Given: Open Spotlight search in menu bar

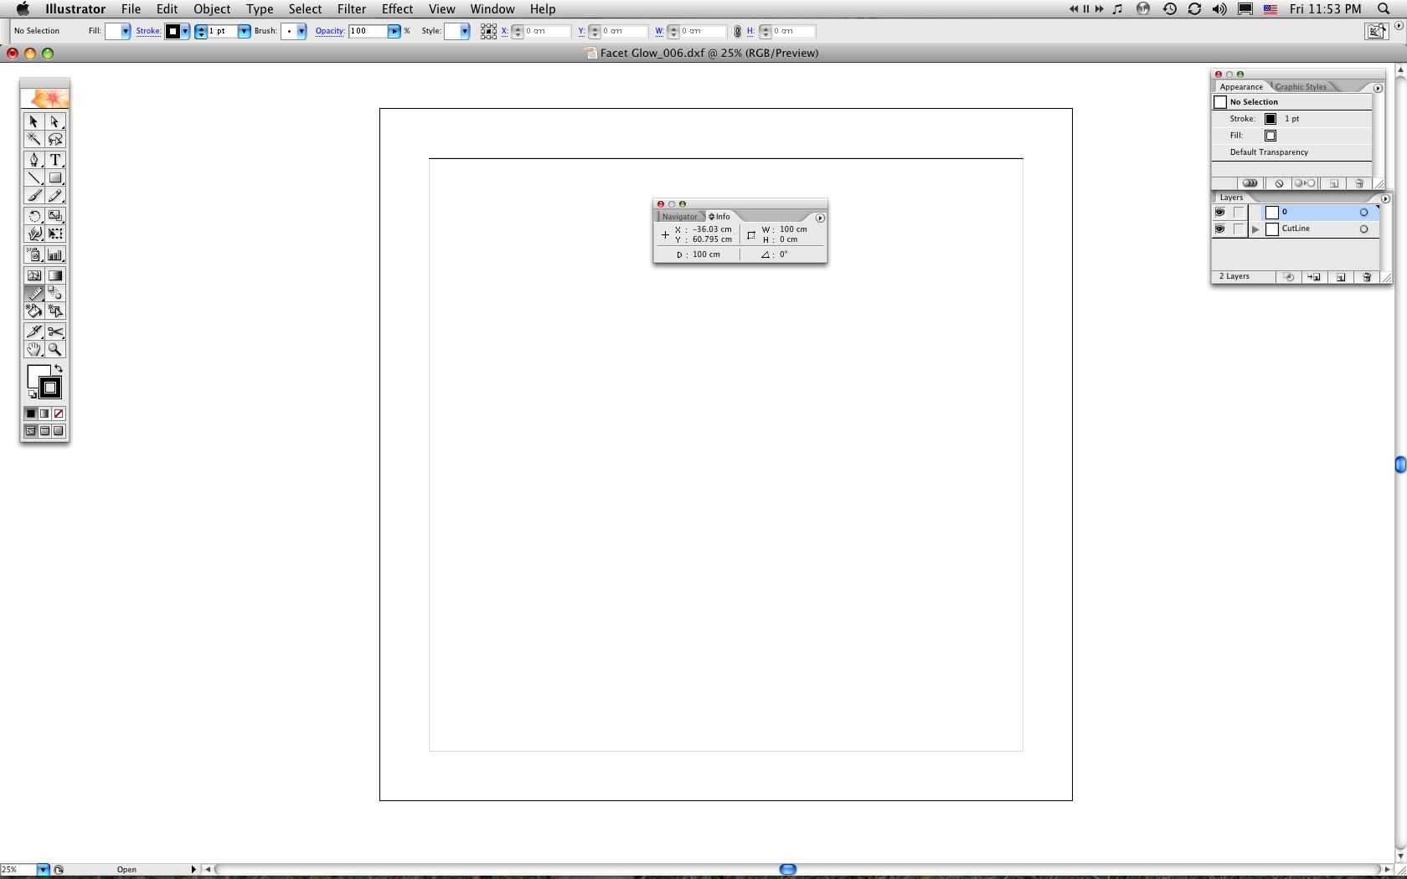Looking at the screenshot, I should click(x=1384, y=9).
